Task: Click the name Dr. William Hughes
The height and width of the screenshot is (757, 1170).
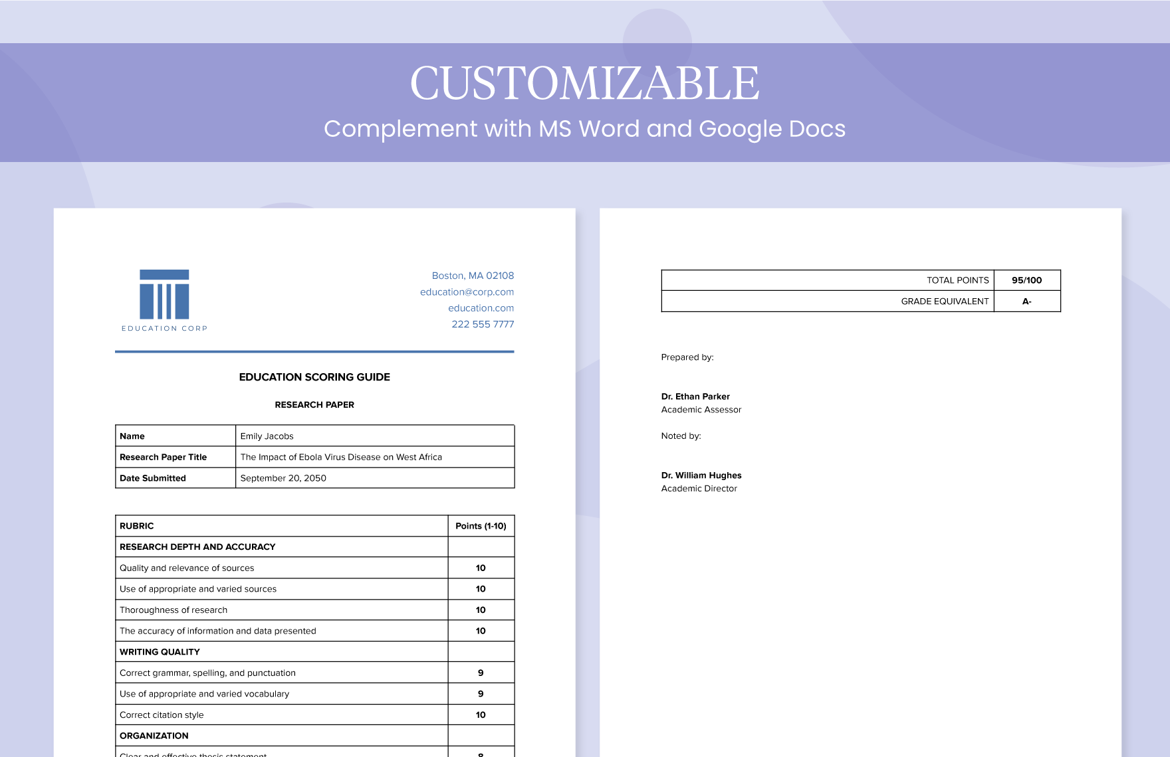Action: (x=701, y=475)
